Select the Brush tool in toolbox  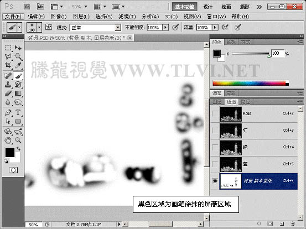[x=18, y=76]
